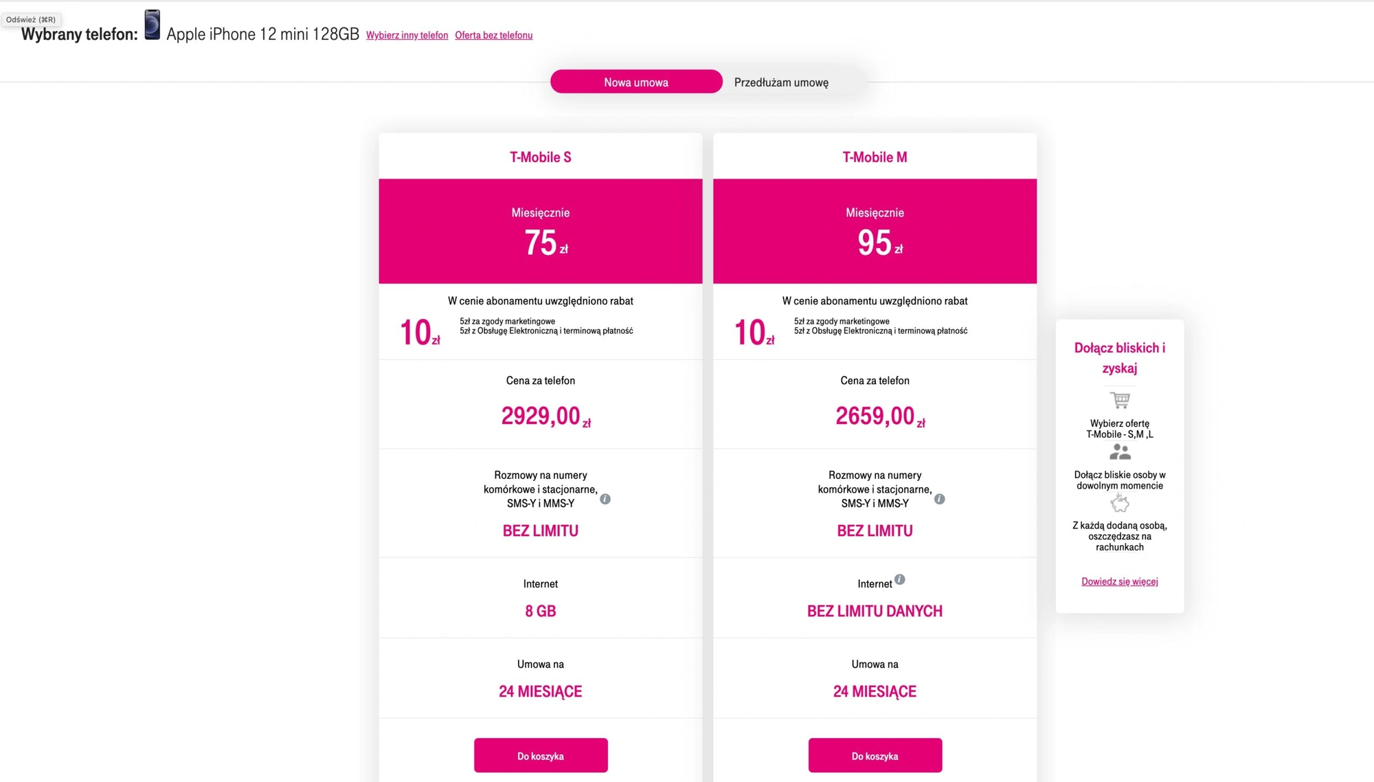Image resolution: width=1374 pixels, height=782 pixels.
Task: Click the iPhone 12 mini thumbnail image
Action: [x=153, y=25]
